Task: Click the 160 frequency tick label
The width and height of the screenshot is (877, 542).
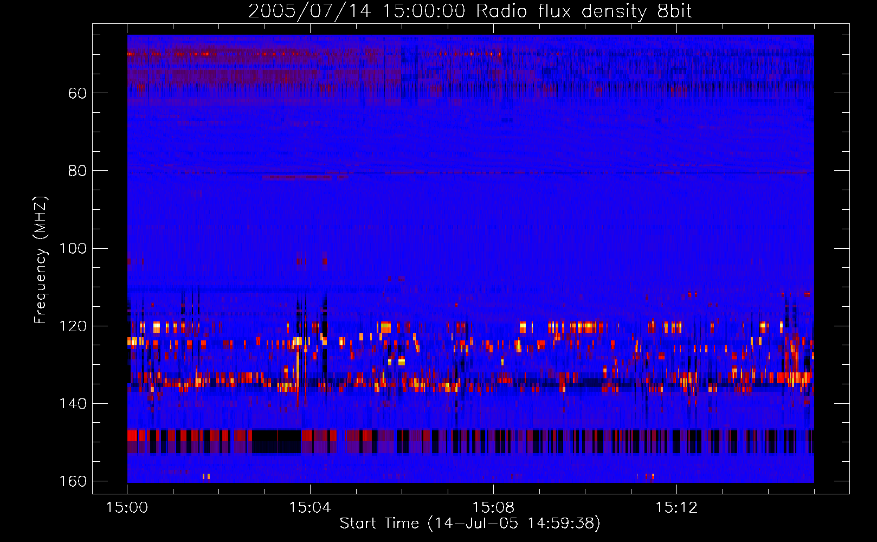Action: pos(73,481)
